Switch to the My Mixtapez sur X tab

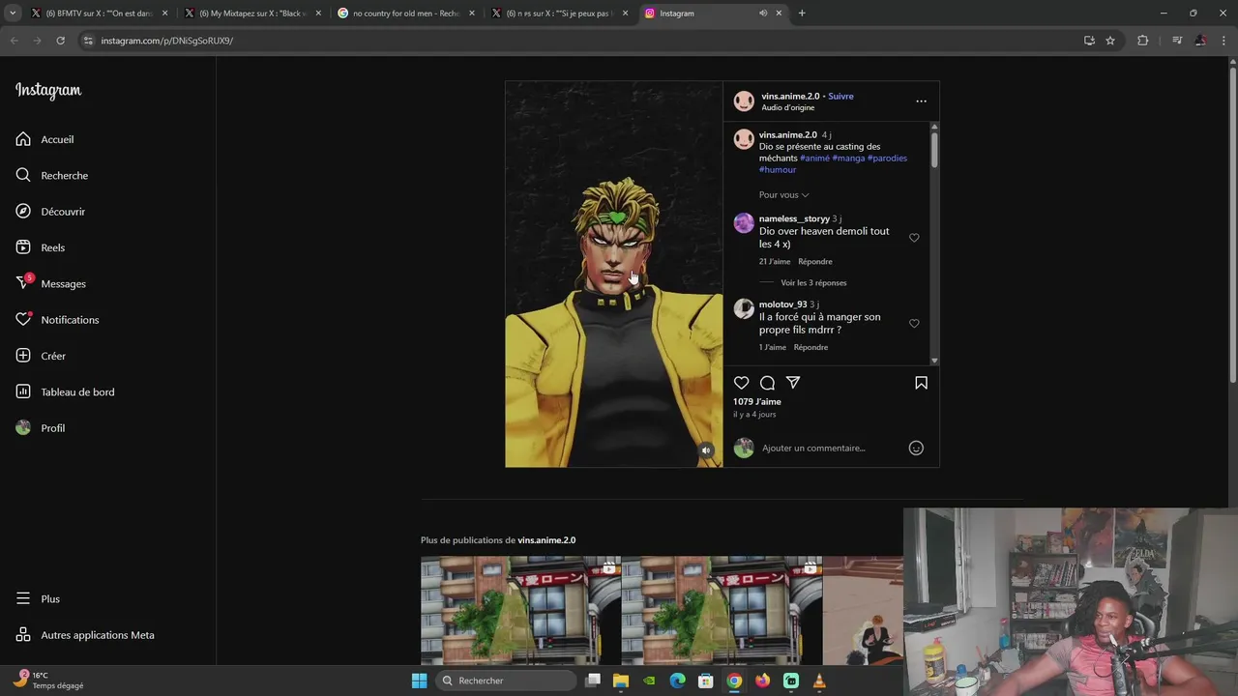tap(251, 14)
